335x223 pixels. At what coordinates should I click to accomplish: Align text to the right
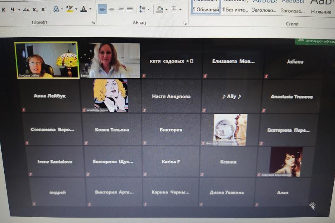click(x=121, y=9)
